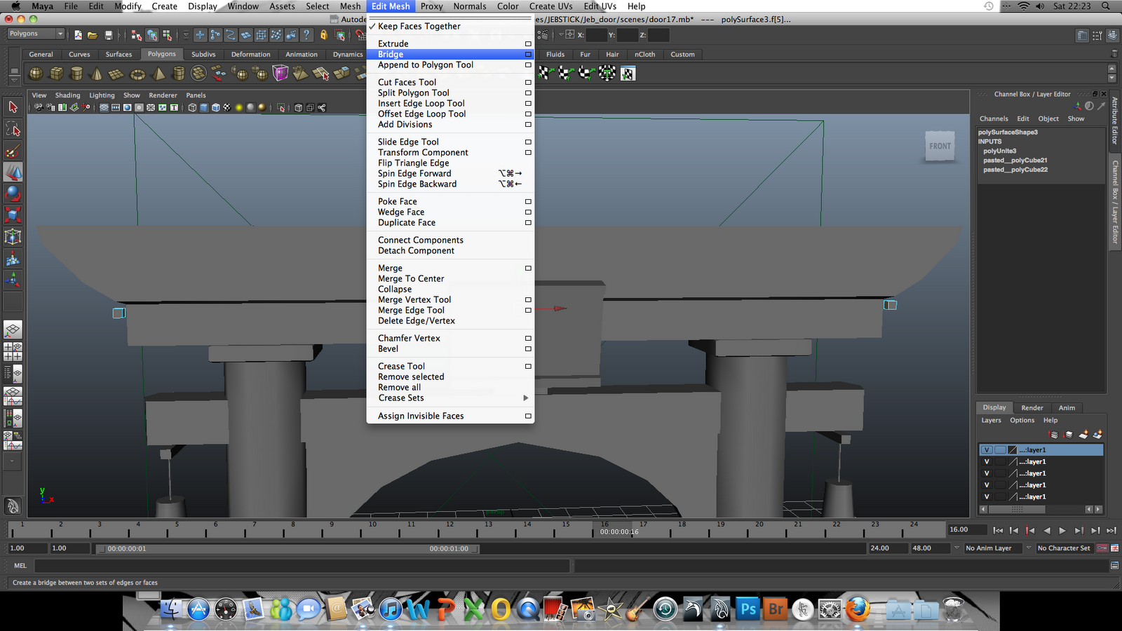Switch to the Surfaces shelf tab
The width and height of the screenshot is (1122, 631).
pyautogui.click(x=119, y=55)
